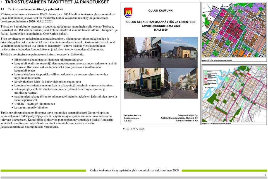Screen dimensions: 268x179
Task: Click the land use map thumbnail
Action: point(234,30)
